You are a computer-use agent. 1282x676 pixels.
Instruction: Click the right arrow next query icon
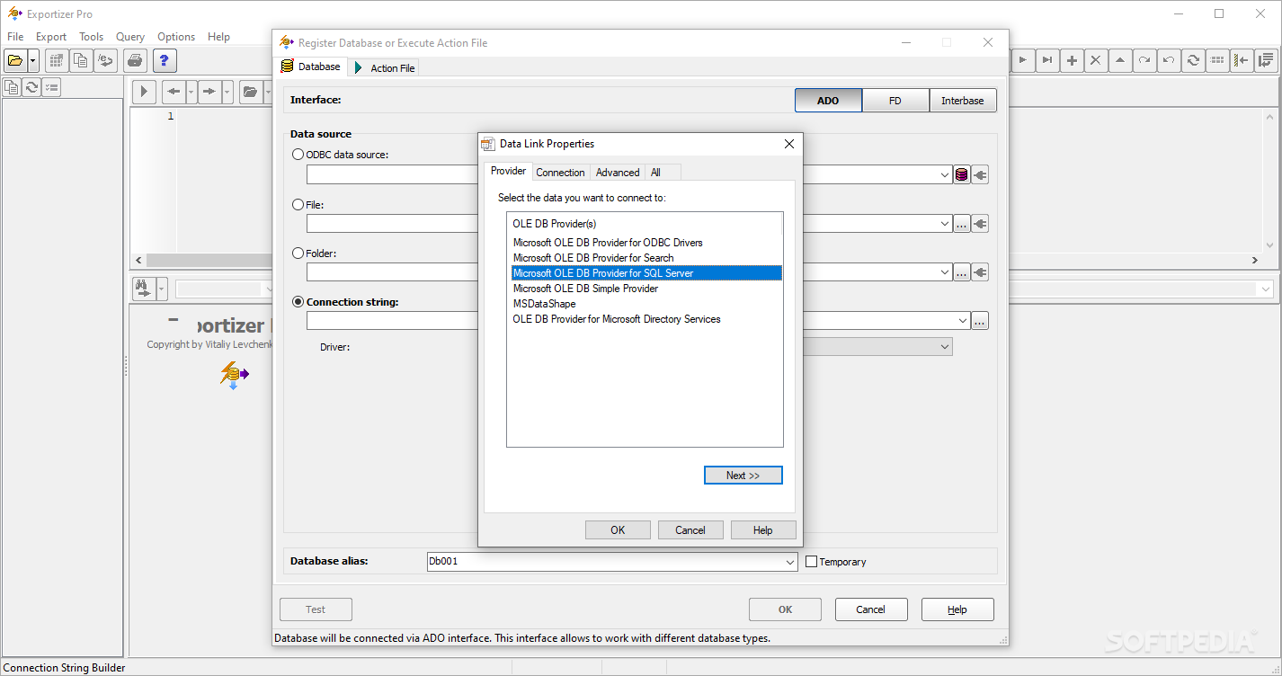tap(209, 91)
